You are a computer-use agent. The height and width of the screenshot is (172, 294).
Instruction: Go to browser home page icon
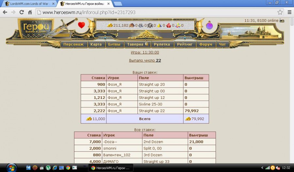[x=30, y=12]
